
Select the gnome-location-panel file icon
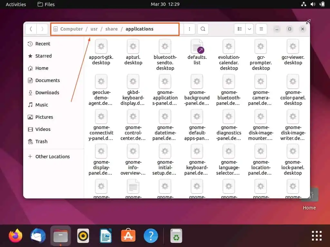tap(261, 151)
